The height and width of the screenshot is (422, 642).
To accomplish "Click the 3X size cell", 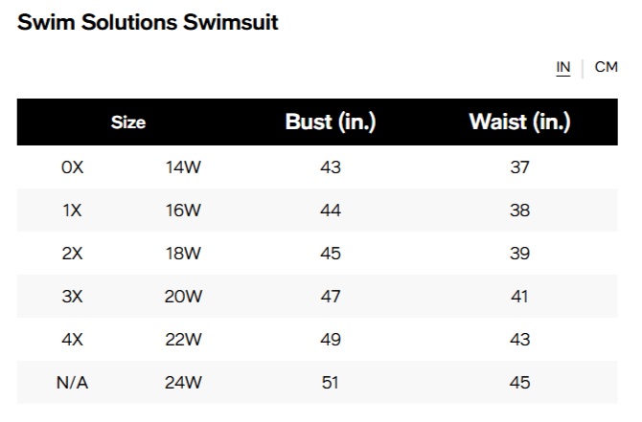I will point(73,297).
